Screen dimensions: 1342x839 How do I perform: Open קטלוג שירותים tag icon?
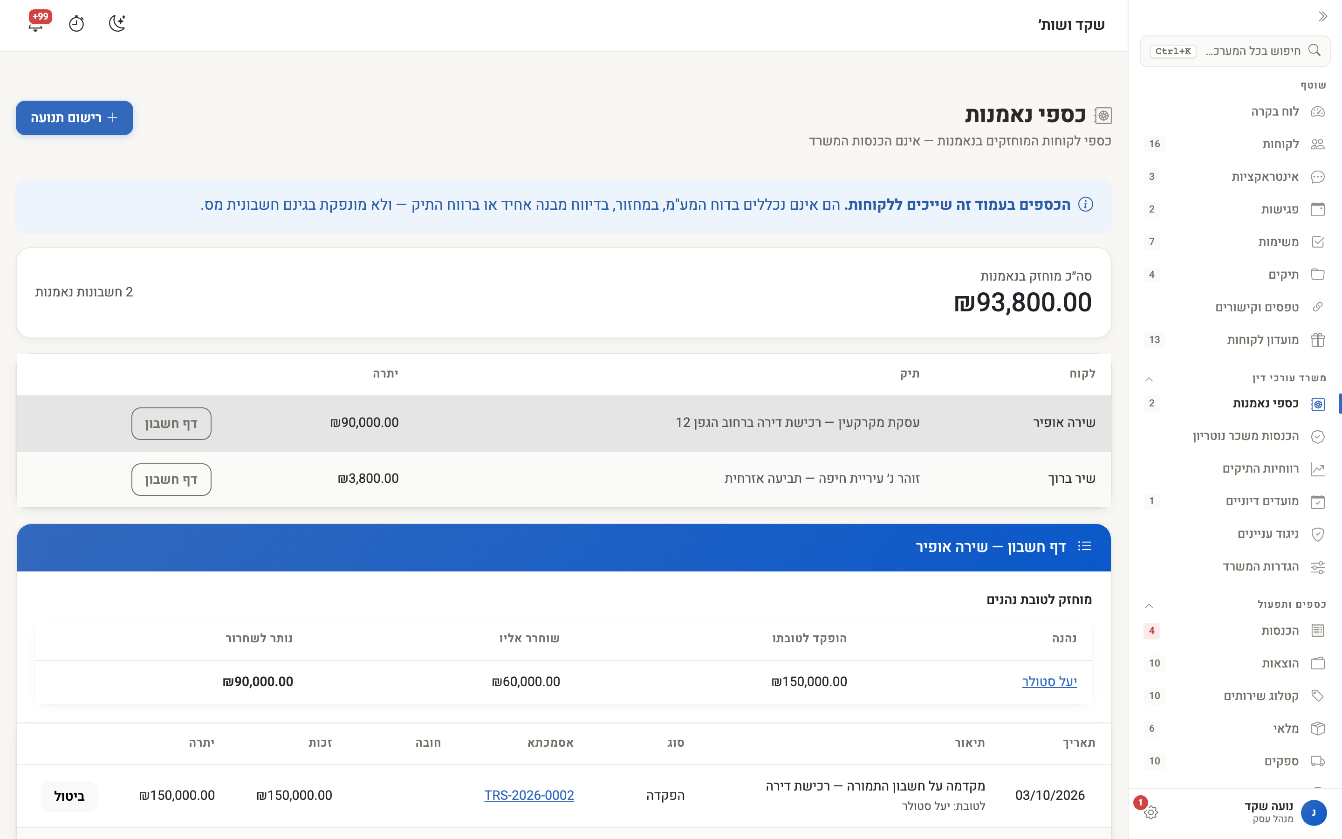[1318, 696]
